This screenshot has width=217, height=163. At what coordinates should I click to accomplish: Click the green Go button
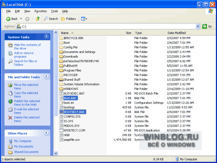[207, 27]
